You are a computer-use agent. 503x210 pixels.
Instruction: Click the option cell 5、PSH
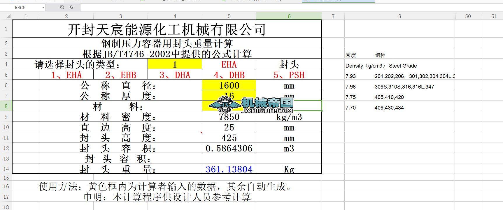[x=289, y=75]
